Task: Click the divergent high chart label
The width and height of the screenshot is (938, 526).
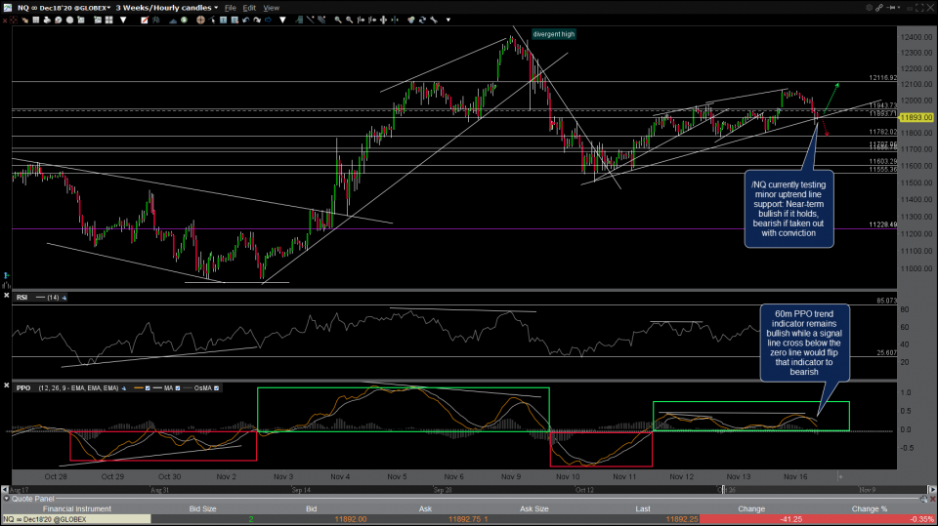Action: [553, 34]
